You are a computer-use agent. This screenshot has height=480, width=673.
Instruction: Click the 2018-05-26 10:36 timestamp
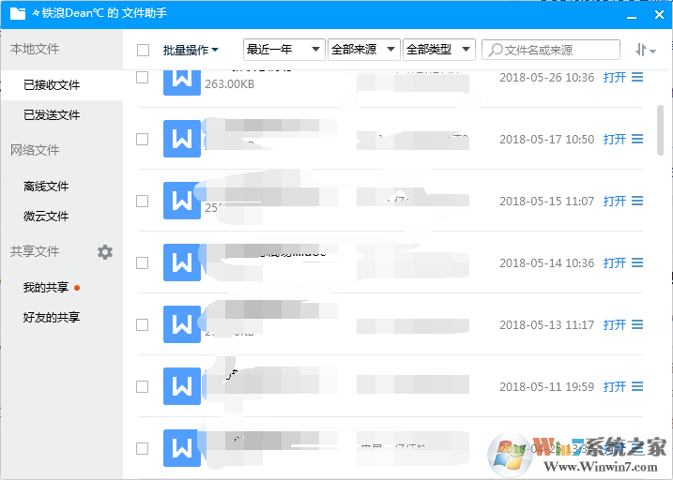pyautogui.click(x=547, y=77)
